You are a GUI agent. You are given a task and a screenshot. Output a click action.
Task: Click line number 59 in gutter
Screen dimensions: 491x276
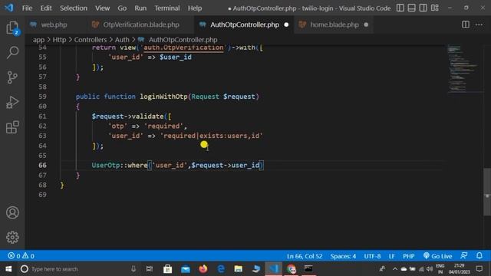point(42,97)
